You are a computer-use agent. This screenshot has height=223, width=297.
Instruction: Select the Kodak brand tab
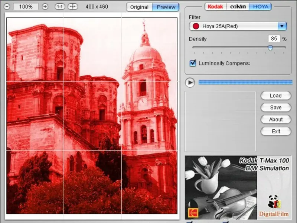215,7
